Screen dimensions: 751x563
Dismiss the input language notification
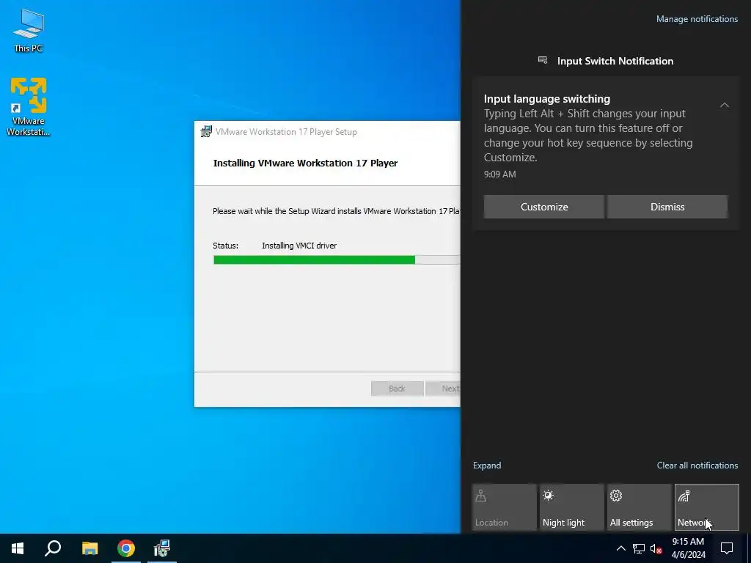tap(667, 207)
